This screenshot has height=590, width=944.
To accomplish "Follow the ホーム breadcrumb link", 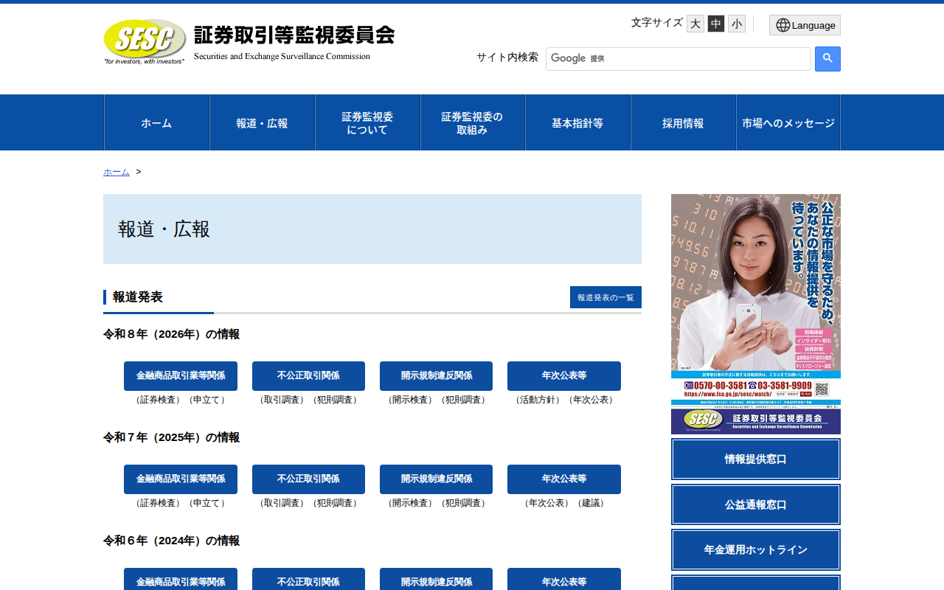I will pos(116,171).
